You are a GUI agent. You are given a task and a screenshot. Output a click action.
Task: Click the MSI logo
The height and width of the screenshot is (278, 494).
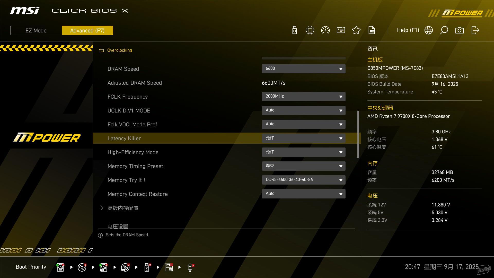[x=25, y=11]
